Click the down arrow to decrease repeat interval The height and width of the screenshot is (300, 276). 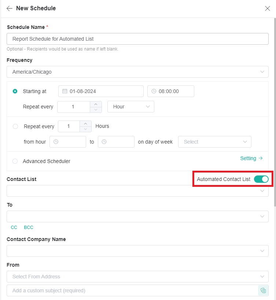(95, 109)
